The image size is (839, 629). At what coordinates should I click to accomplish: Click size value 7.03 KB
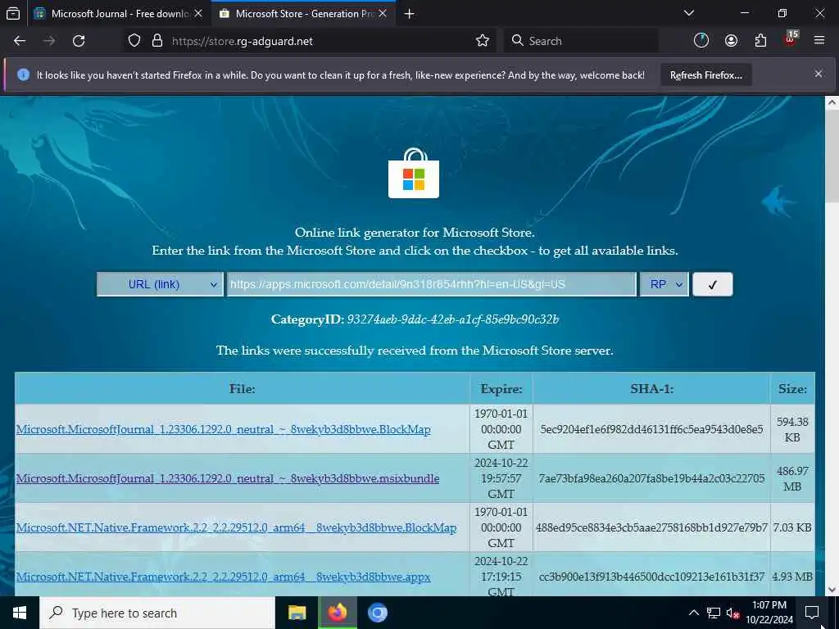pos(792,528)
